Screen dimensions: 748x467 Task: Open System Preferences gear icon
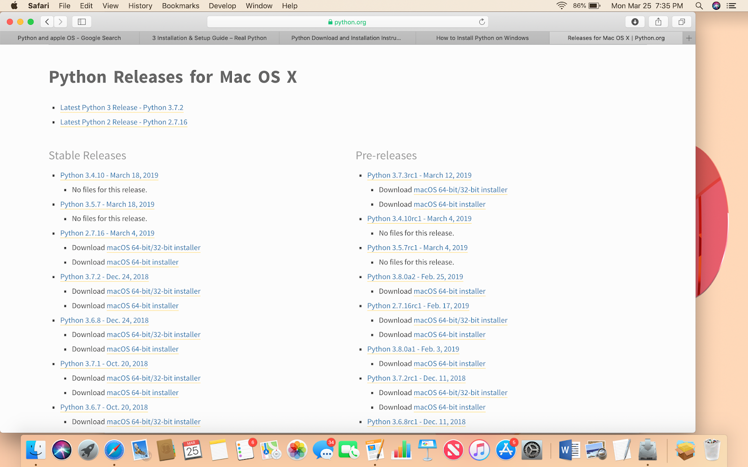point(532,450)
